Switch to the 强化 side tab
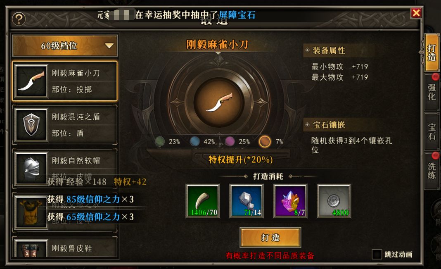 click(432, 92)
